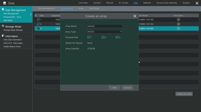Click the Disk Management section icon

pos(3,9)
